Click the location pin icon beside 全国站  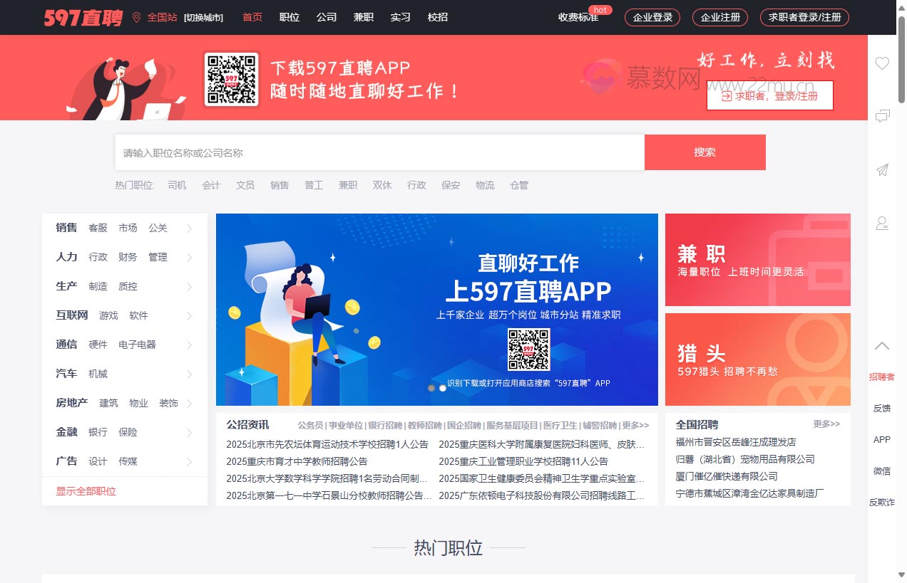[x=137, y=17]
